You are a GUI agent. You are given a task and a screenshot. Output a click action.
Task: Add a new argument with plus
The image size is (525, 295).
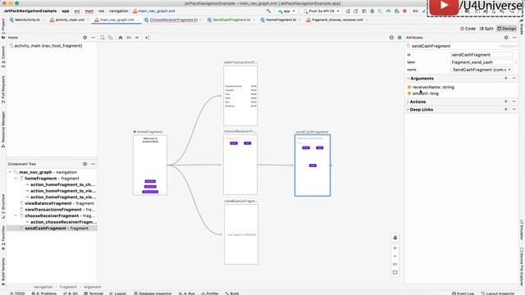click(x=506, y=79)
